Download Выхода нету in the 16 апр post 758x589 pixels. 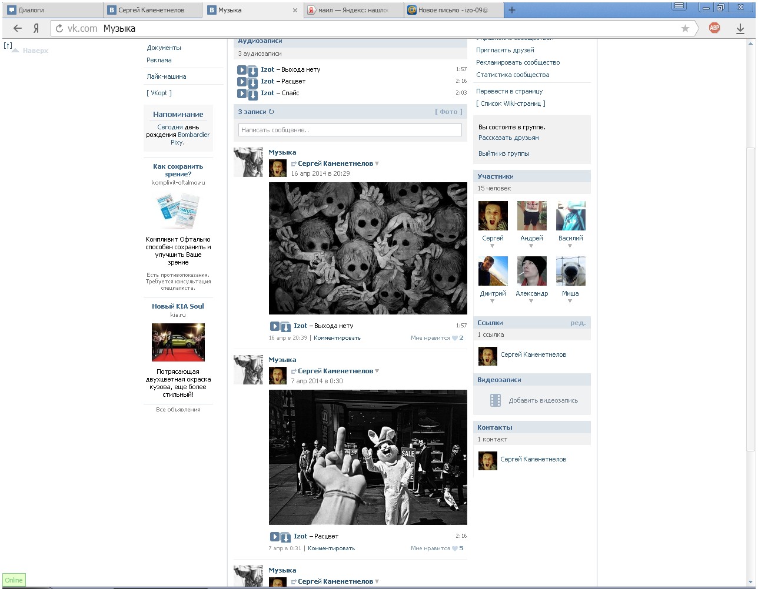(x=285, y=327)
